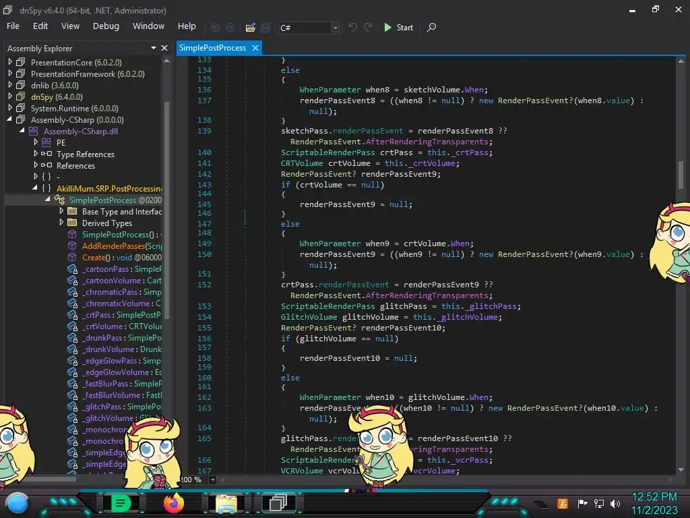Open the Window menu
690x518 pixels.
click(148, 26)
